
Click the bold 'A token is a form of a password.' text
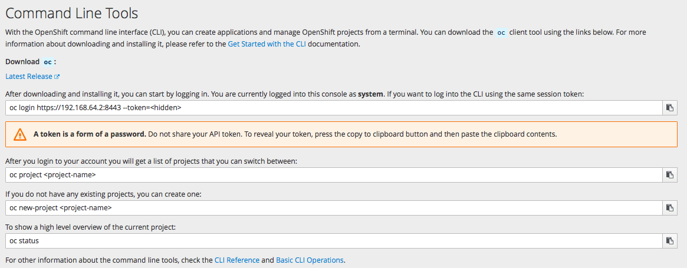tap(90, 134)
